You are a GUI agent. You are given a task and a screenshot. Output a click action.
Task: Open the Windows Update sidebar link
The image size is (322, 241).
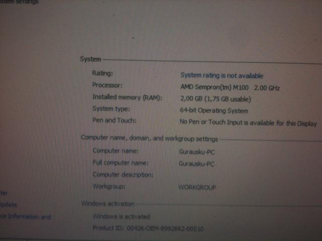pos(9,204)
